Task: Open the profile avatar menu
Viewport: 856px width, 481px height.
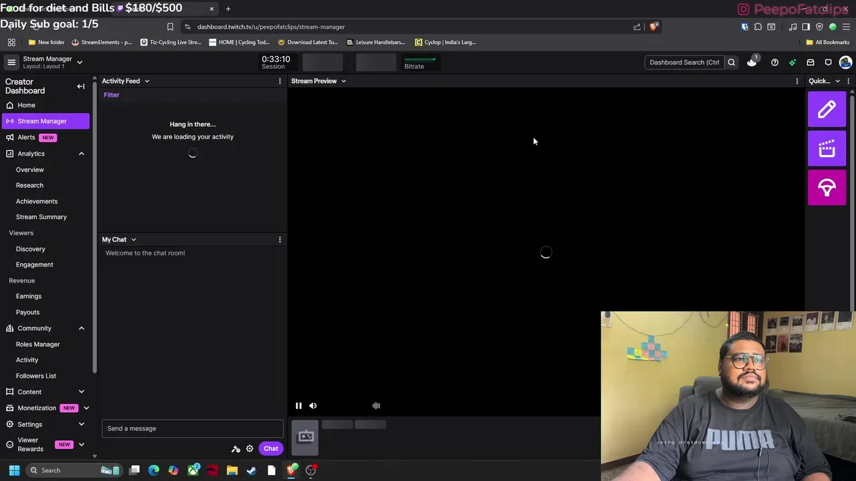Action: tap(845, 62)
